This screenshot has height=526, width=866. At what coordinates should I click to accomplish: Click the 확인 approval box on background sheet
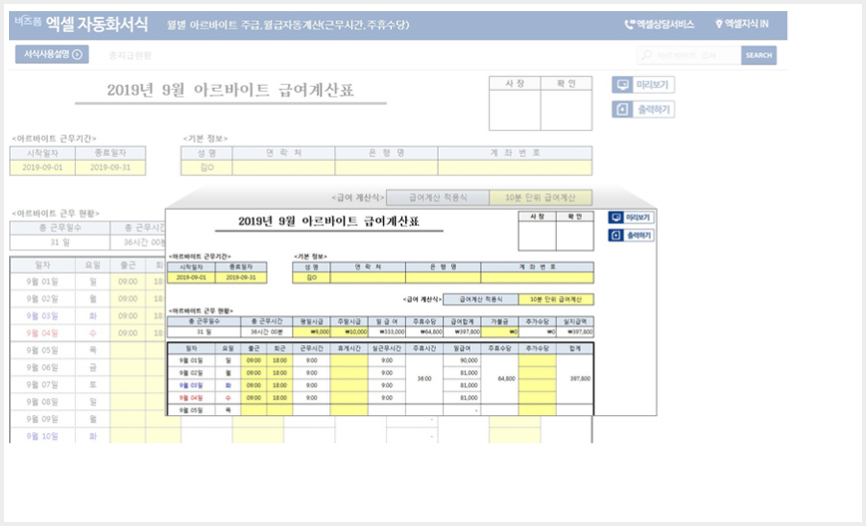[566, 111]
